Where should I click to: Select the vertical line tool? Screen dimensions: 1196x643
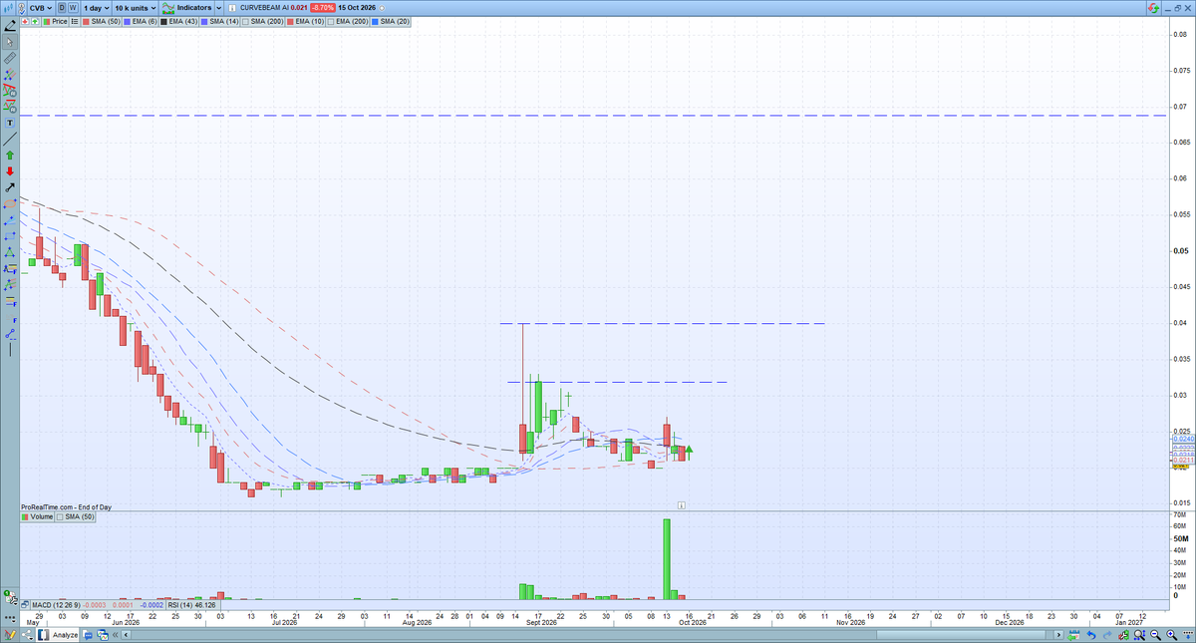pos(11,350)
